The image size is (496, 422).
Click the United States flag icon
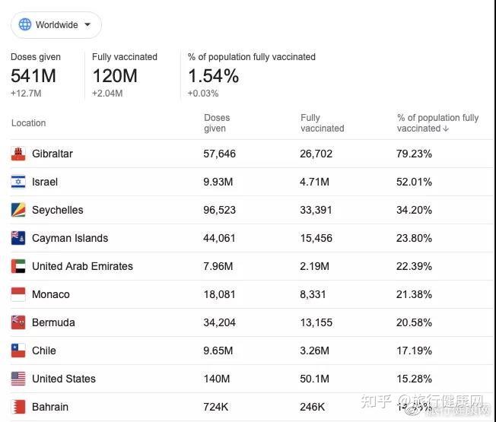coord(18,379)
